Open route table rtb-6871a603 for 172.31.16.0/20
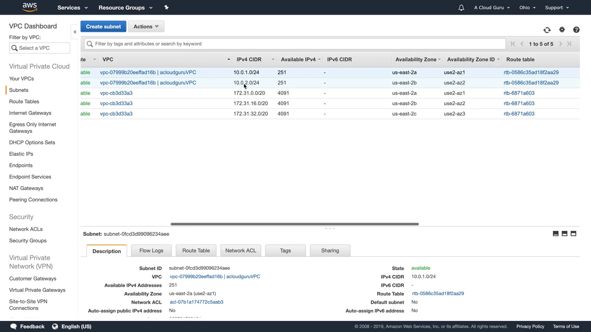Image resolution: width=591 pixels, height=332 pixels. click(x=519, y=103)
